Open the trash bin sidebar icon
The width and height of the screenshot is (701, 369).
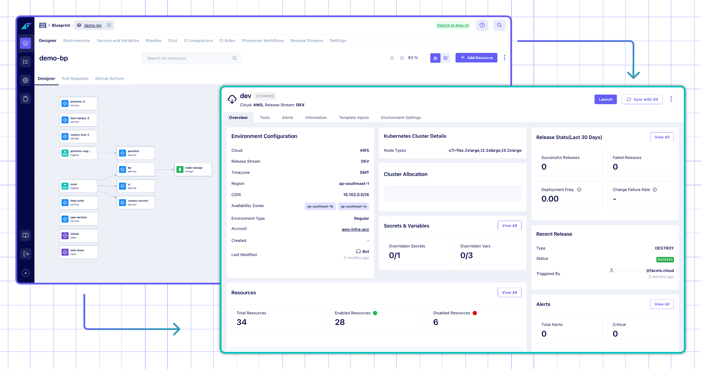[x=26, y=99]
